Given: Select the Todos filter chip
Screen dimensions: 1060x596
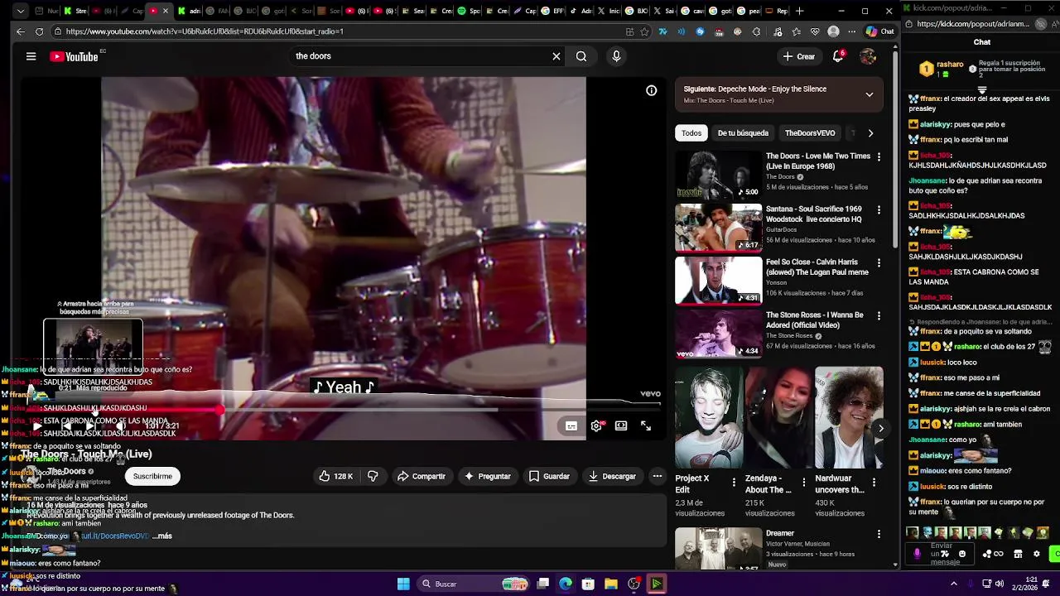Looking at the screenshot, I should coord(691,132).
